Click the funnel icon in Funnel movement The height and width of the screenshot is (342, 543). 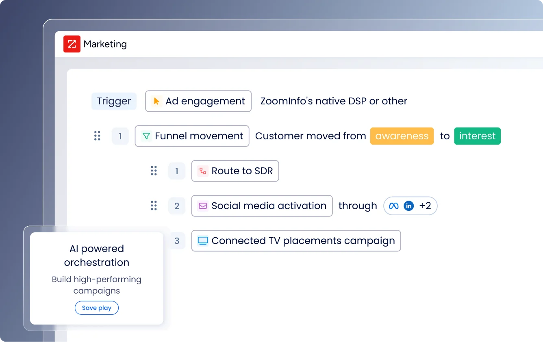click(x=146, y=136)
